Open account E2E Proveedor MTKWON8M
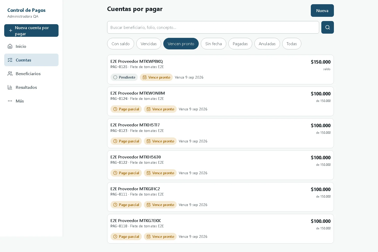The height and width of the screenshot is (252, 378). (220, 101)
